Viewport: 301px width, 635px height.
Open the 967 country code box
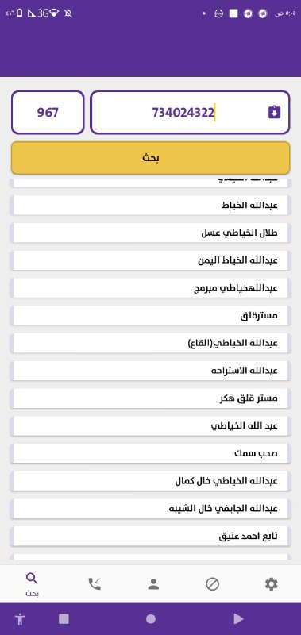coord(48,112)
